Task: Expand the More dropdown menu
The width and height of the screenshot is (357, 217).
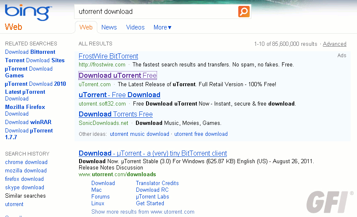Action: click(x=163, y=27)
